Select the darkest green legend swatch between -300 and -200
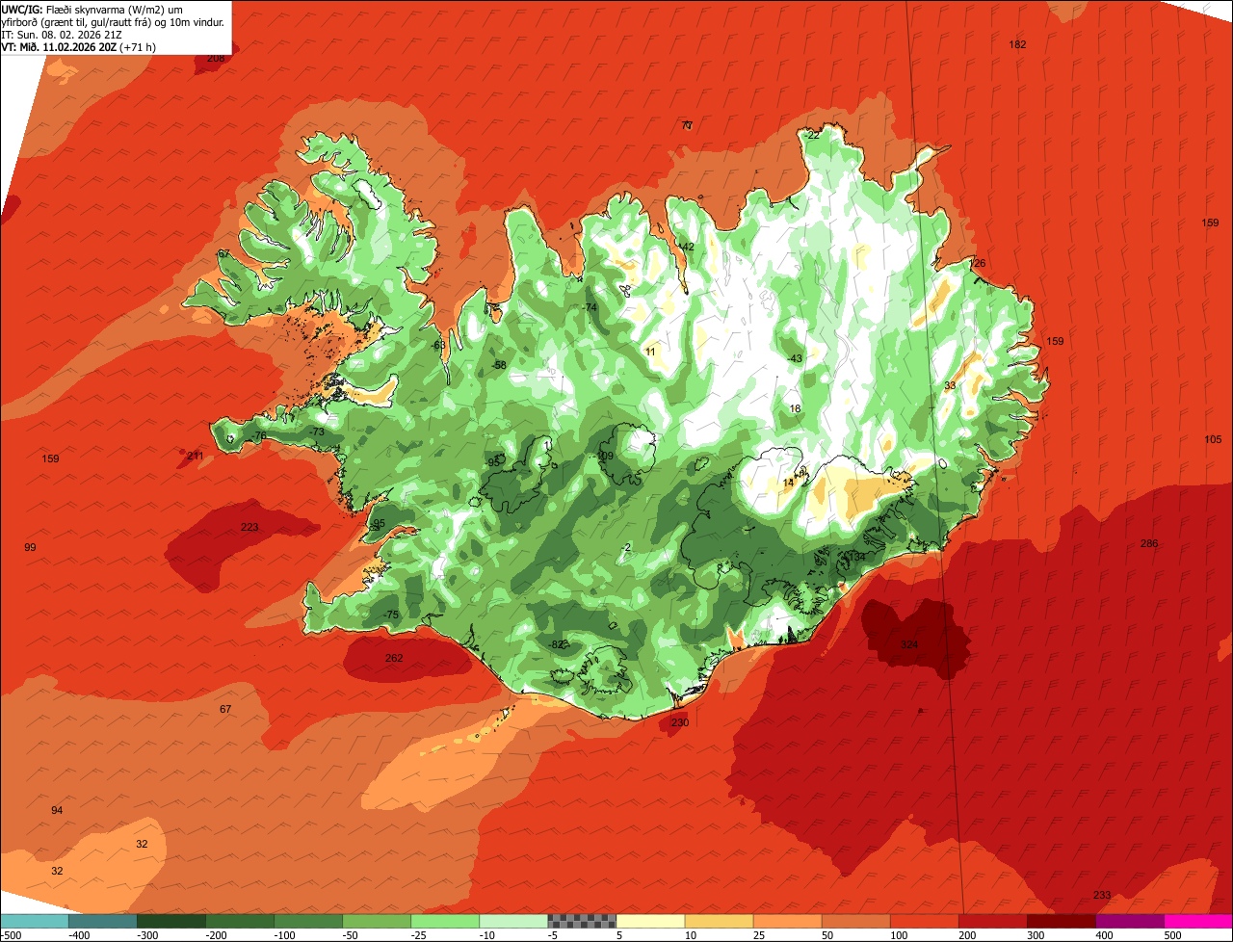Viewport: 1233px width, 942px height. 171,921
